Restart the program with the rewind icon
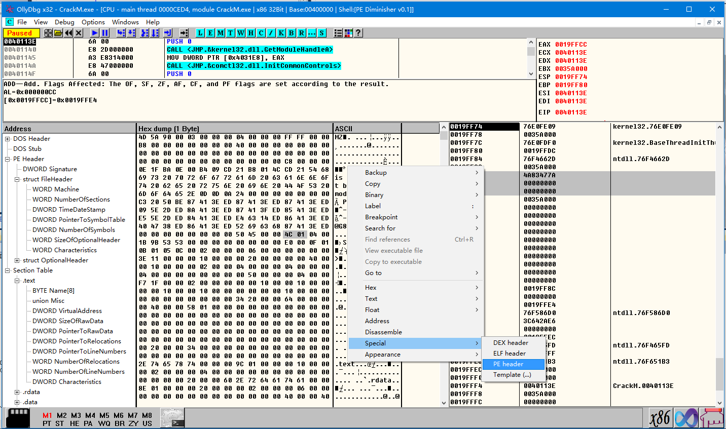 pos(68,33)
